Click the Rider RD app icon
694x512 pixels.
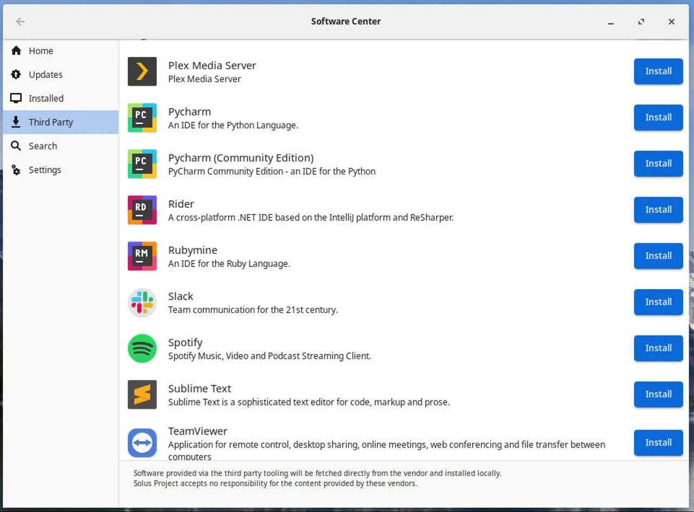coord(142,210)
